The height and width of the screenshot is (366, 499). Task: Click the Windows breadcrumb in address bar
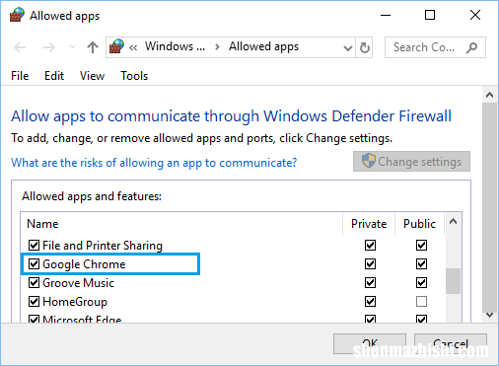tap(175, 46)
